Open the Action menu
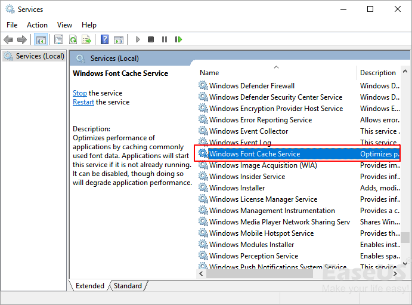Viewport: 412px width, 305px height. pos(37,25)
